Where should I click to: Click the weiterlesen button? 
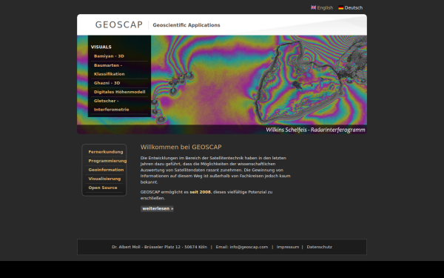157,208
